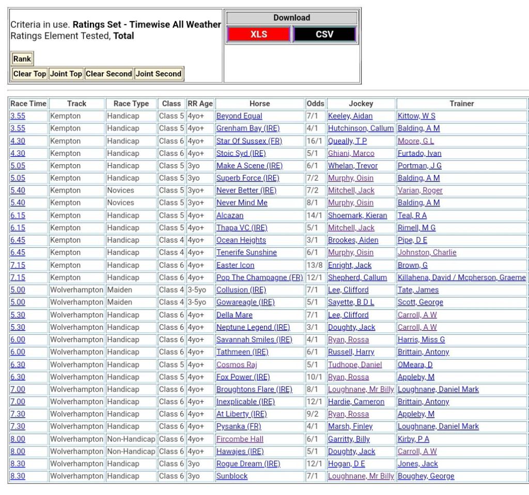The height and width of the screenshot is (495, 529).
Task: View trainer Varian, Roger
Action: [x=420, y=190]
